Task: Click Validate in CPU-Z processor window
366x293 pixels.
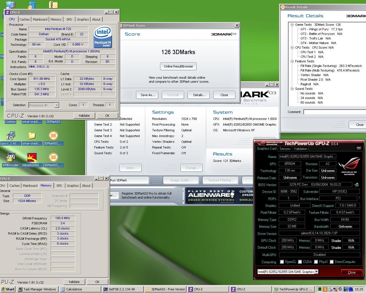Action: 84,116
